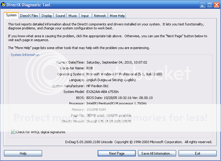Click the DirectX Diagnostic Tool window title
This screenshot has height=161, width=221.
[28, 5]
